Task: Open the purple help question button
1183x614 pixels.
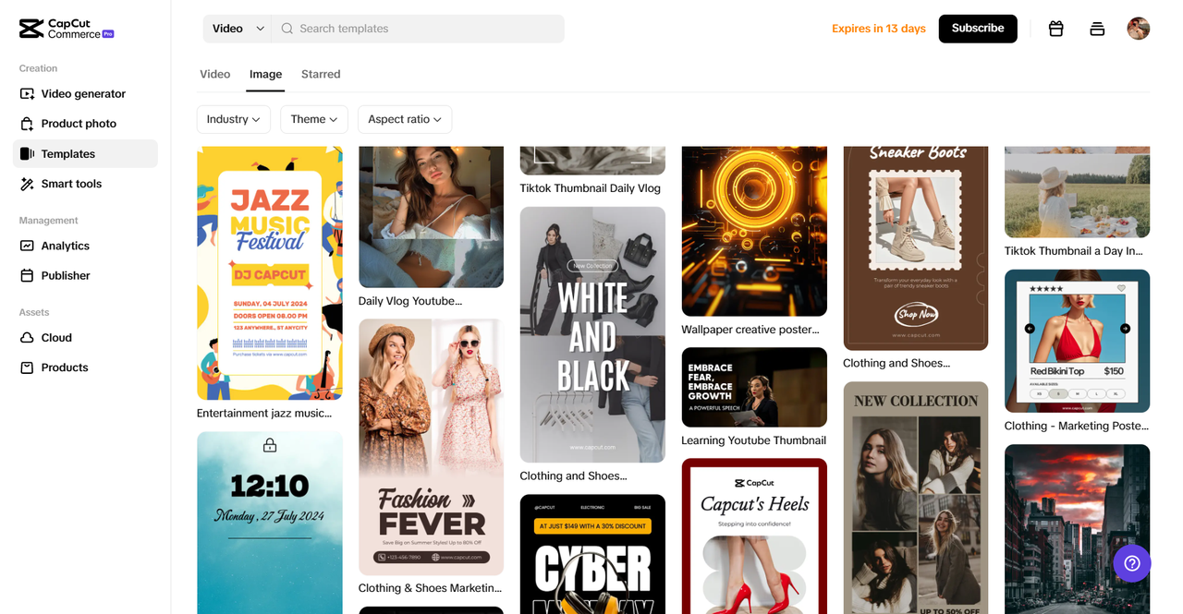Action: point(1132,563)
